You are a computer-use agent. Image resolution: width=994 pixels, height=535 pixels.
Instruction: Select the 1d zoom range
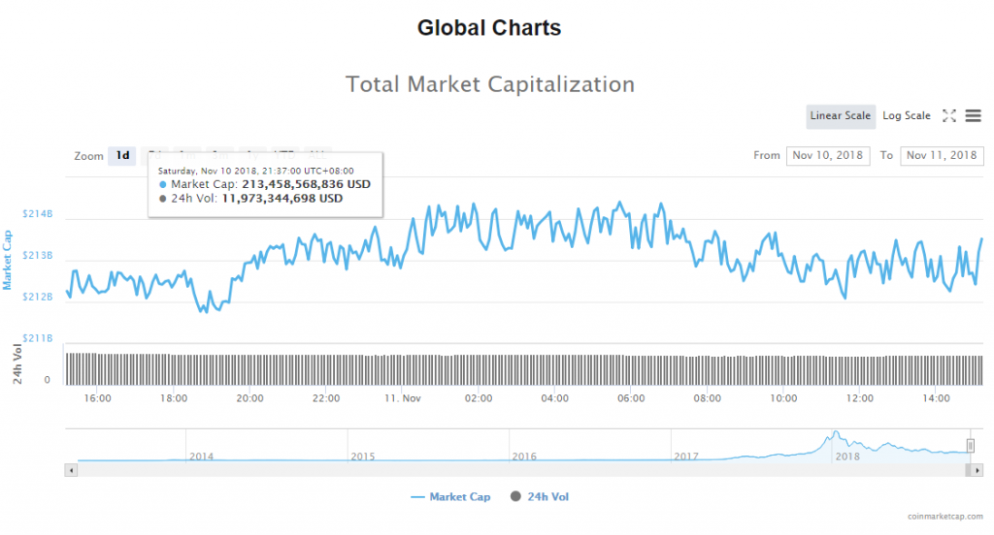coord(122,156)
